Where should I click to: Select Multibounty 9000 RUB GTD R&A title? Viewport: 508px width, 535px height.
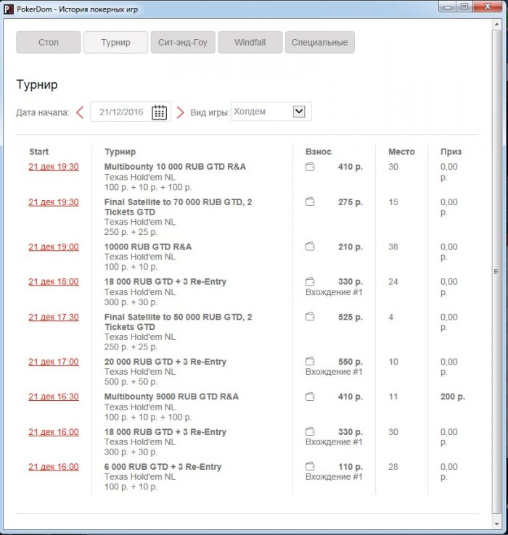tap(171, 397)
